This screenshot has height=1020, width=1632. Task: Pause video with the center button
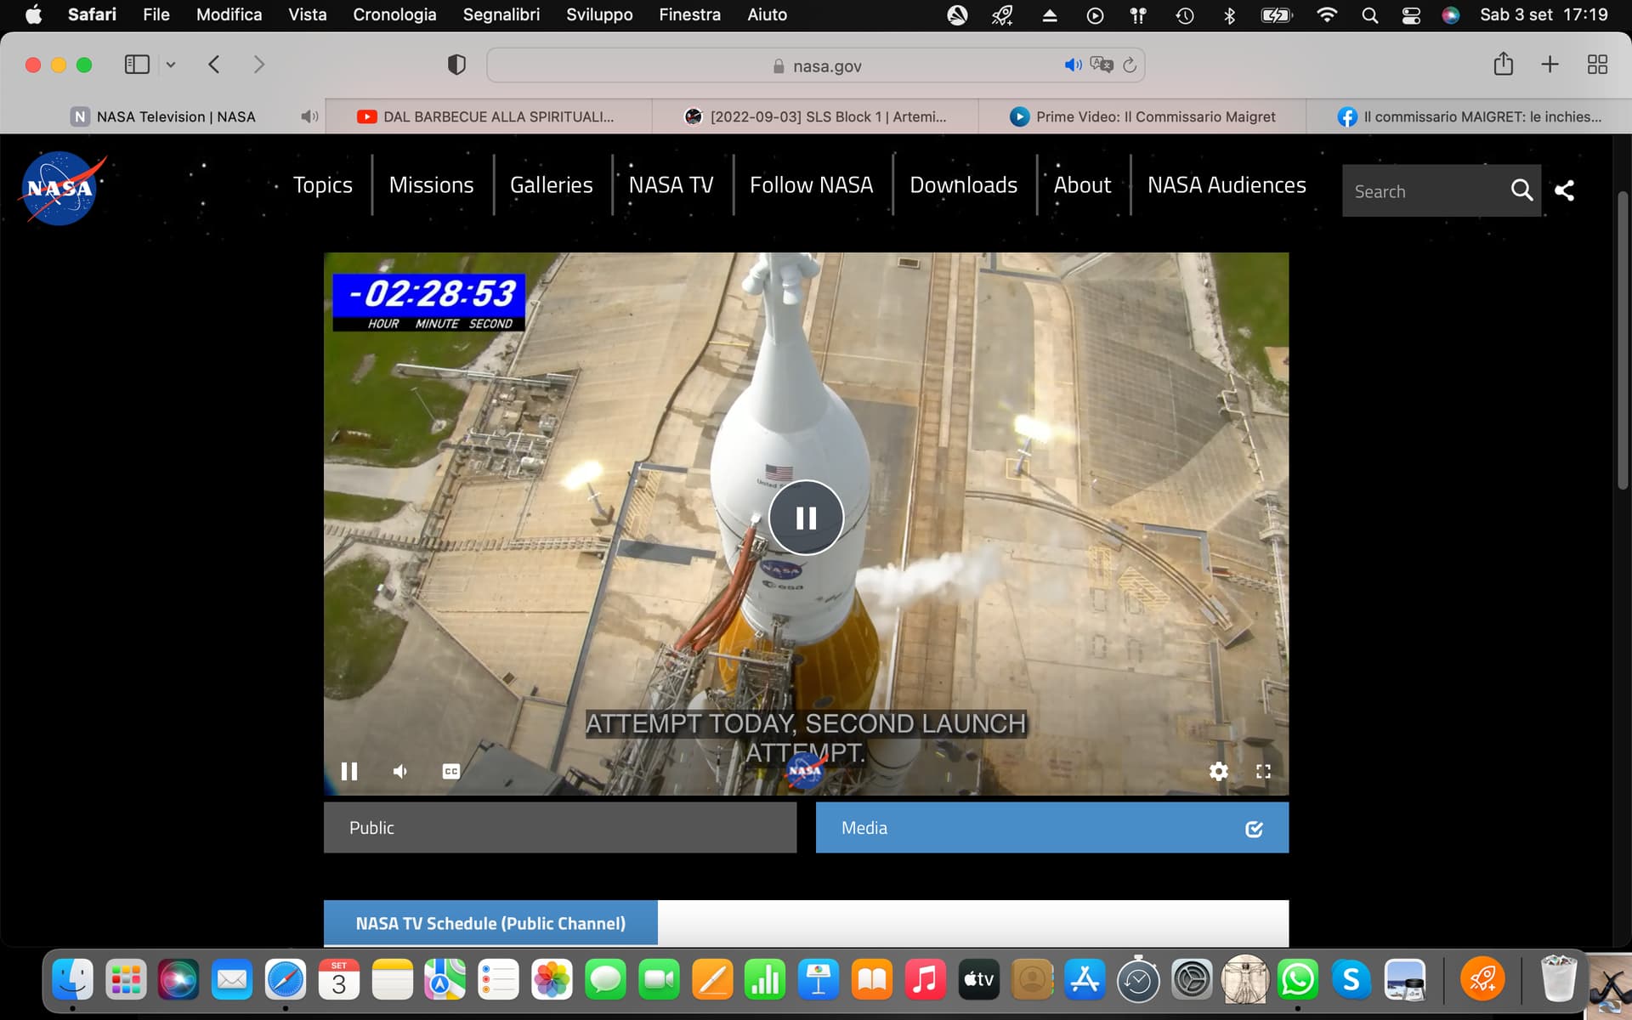tap(805, 518)
